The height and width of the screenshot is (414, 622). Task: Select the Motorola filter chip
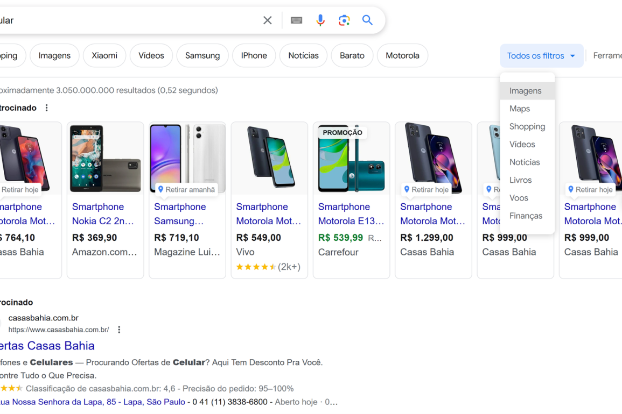tap(402, 55)
